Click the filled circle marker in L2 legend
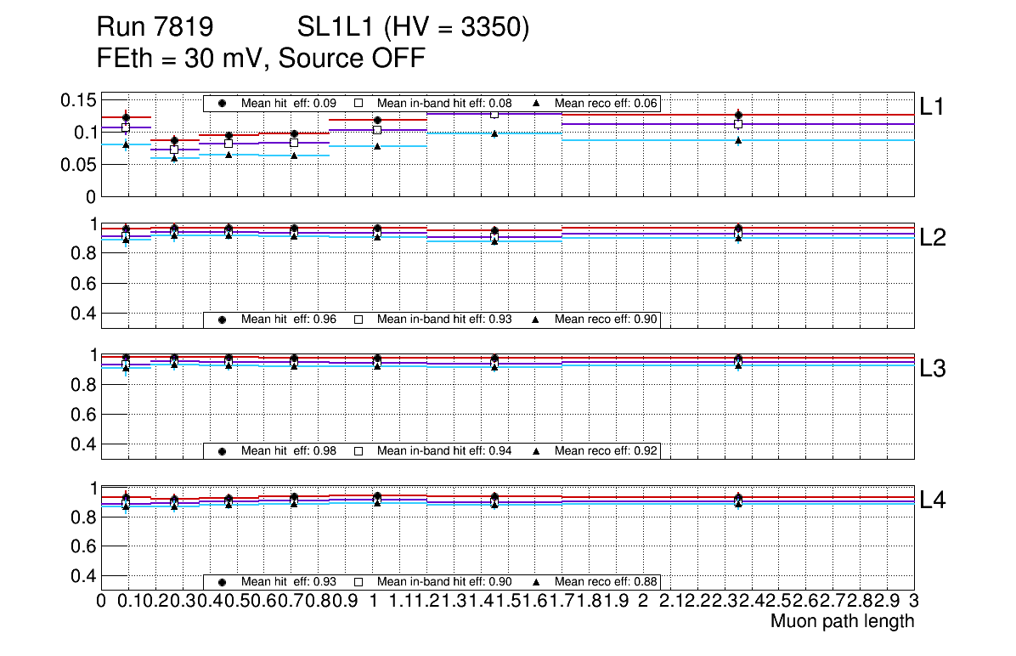Image resolution: width=1016 pixels, height=656 pixels. click(x=223, y=320)
